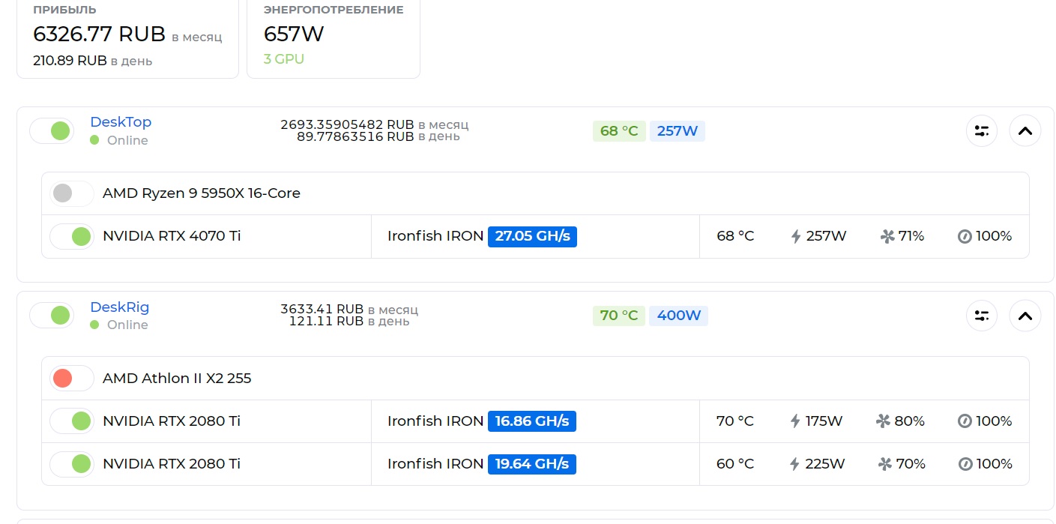Toggle the AMD Athlon II X2 255 switch
This screenshot has width=1056, height=524.
tap(71, 379)
